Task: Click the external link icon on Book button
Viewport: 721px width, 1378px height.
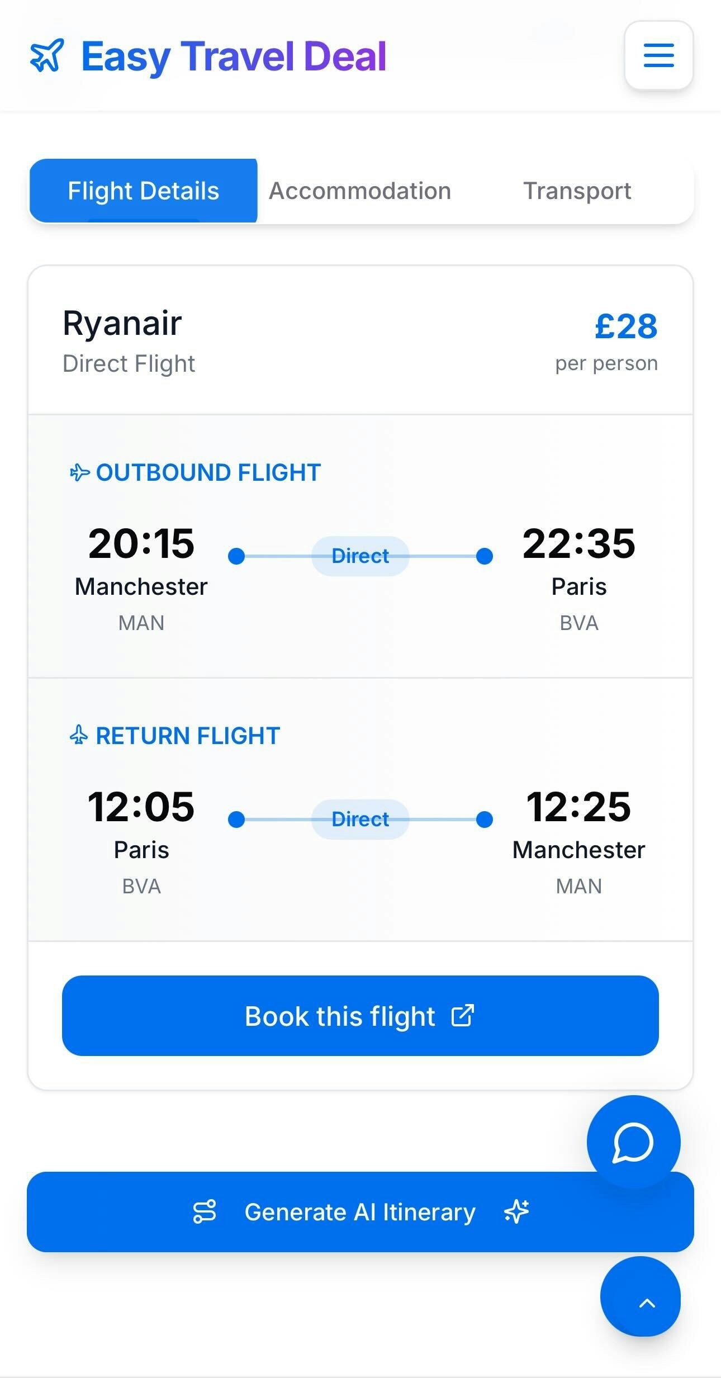Action: click(463, 1016)
